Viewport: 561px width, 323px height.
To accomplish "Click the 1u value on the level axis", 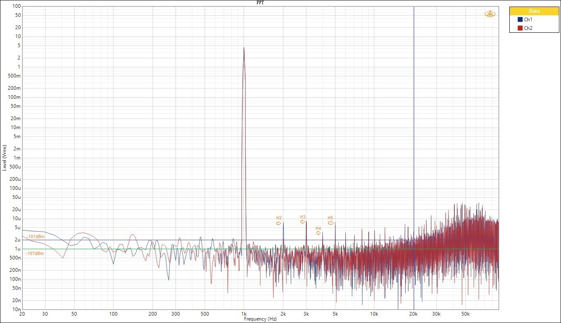I will 18,249.
